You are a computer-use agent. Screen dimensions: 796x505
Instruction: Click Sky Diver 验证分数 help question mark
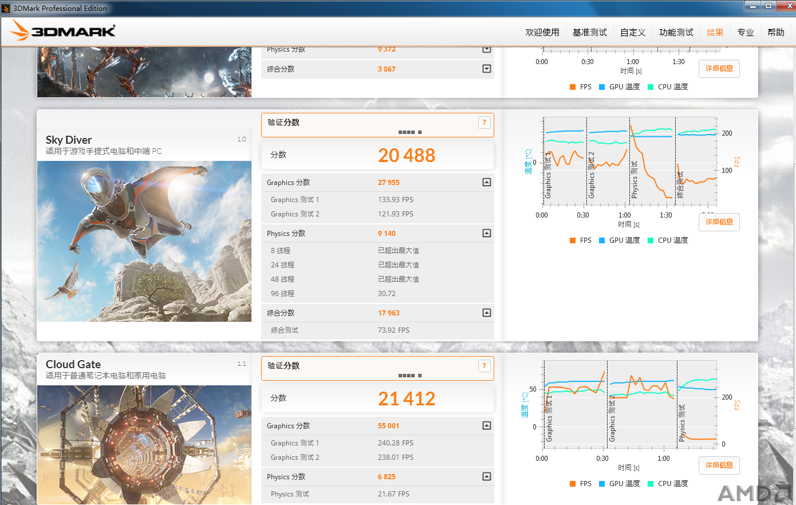[x=484, y=122]
